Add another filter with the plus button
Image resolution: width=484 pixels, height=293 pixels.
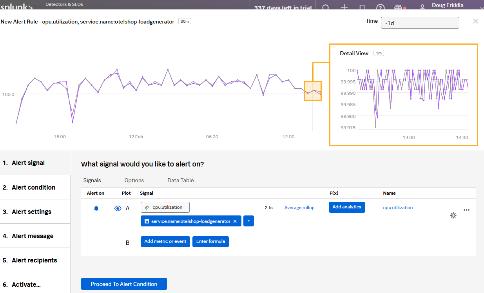pyautogui.click(x=249, y=221)
